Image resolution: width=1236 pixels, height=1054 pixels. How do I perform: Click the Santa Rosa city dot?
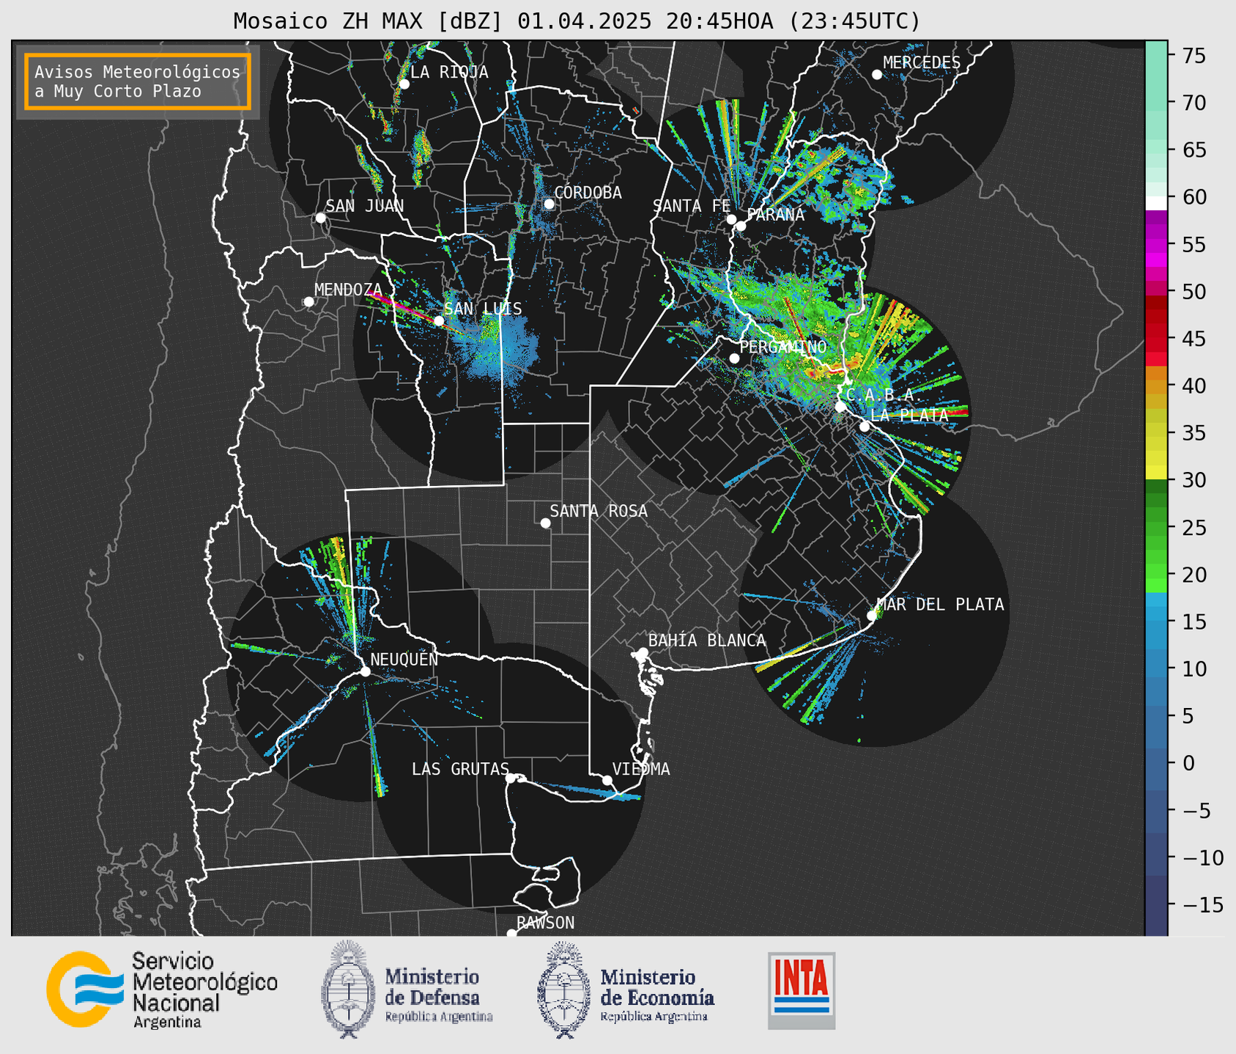(x=545, y=523)
